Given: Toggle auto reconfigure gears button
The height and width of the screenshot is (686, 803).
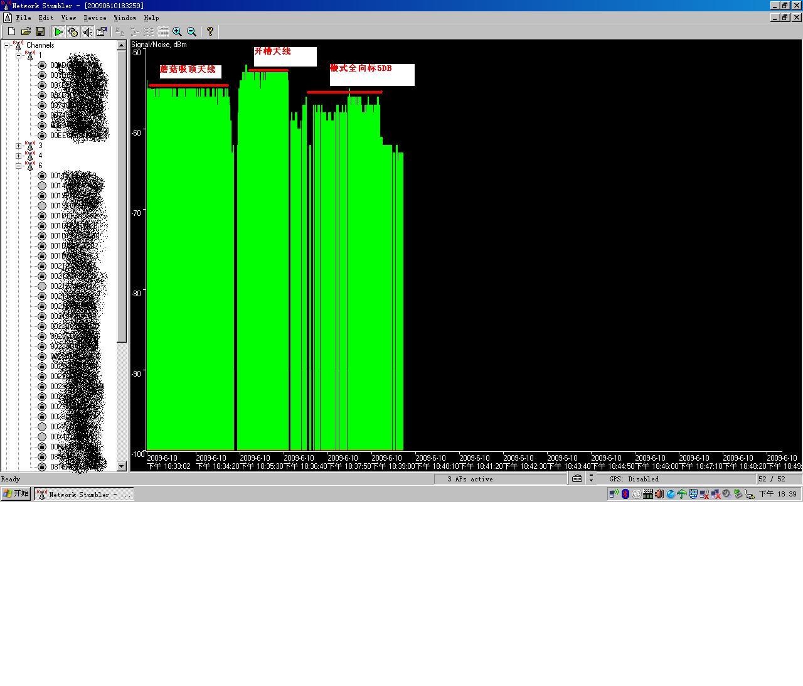Looking at the screenshot, I should pos(73,31).
